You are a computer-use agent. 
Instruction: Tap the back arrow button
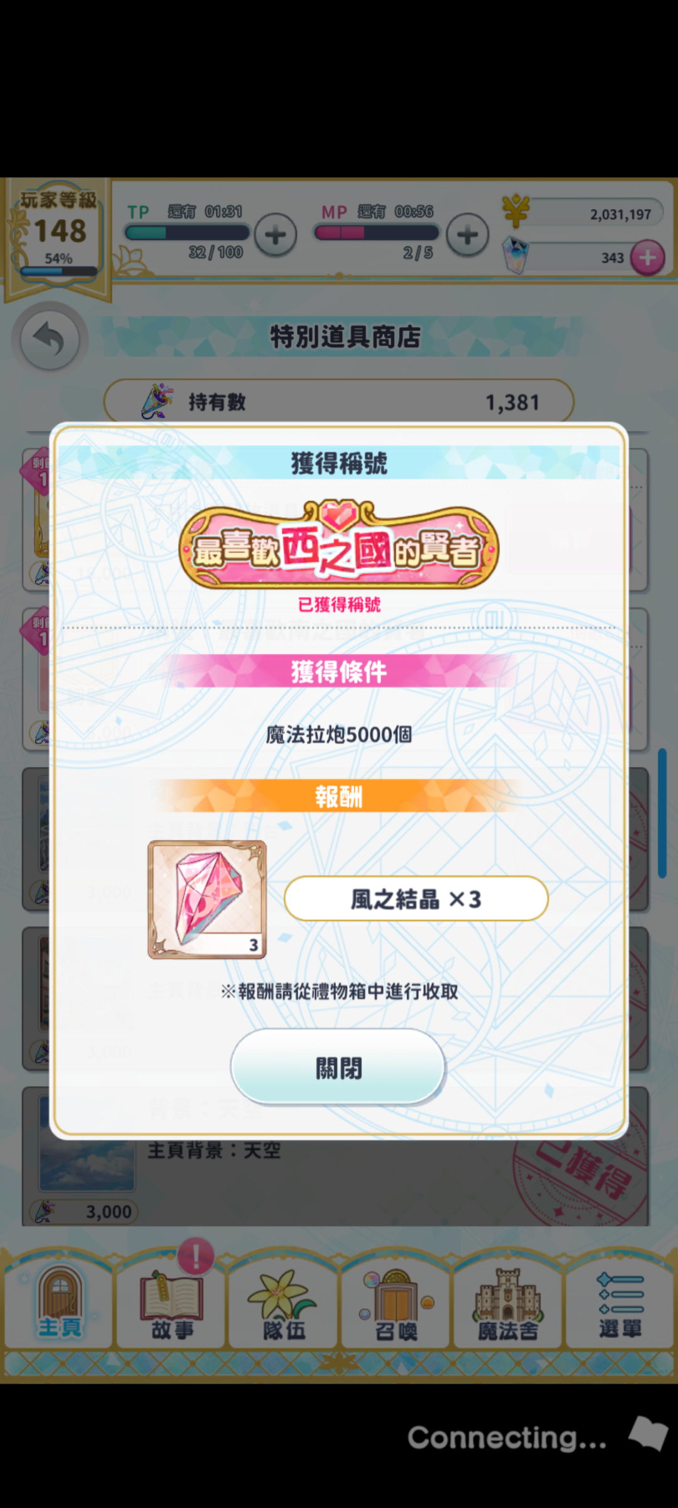click(49, 339)
